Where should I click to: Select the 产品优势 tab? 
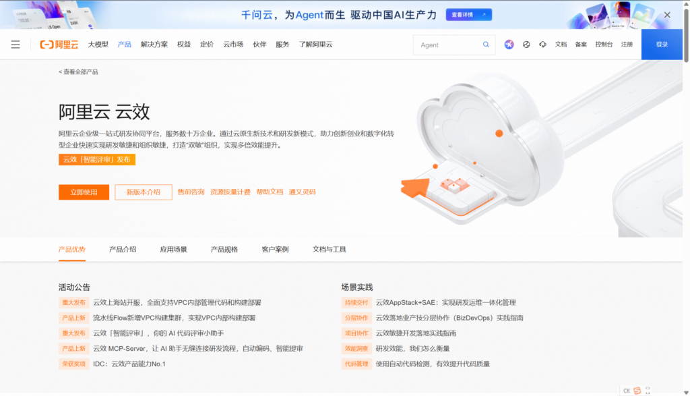click(x=71, y=250)
